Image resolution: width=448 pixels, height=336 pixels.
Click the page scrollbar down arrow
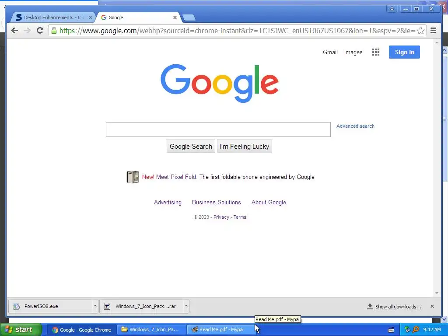437,293
